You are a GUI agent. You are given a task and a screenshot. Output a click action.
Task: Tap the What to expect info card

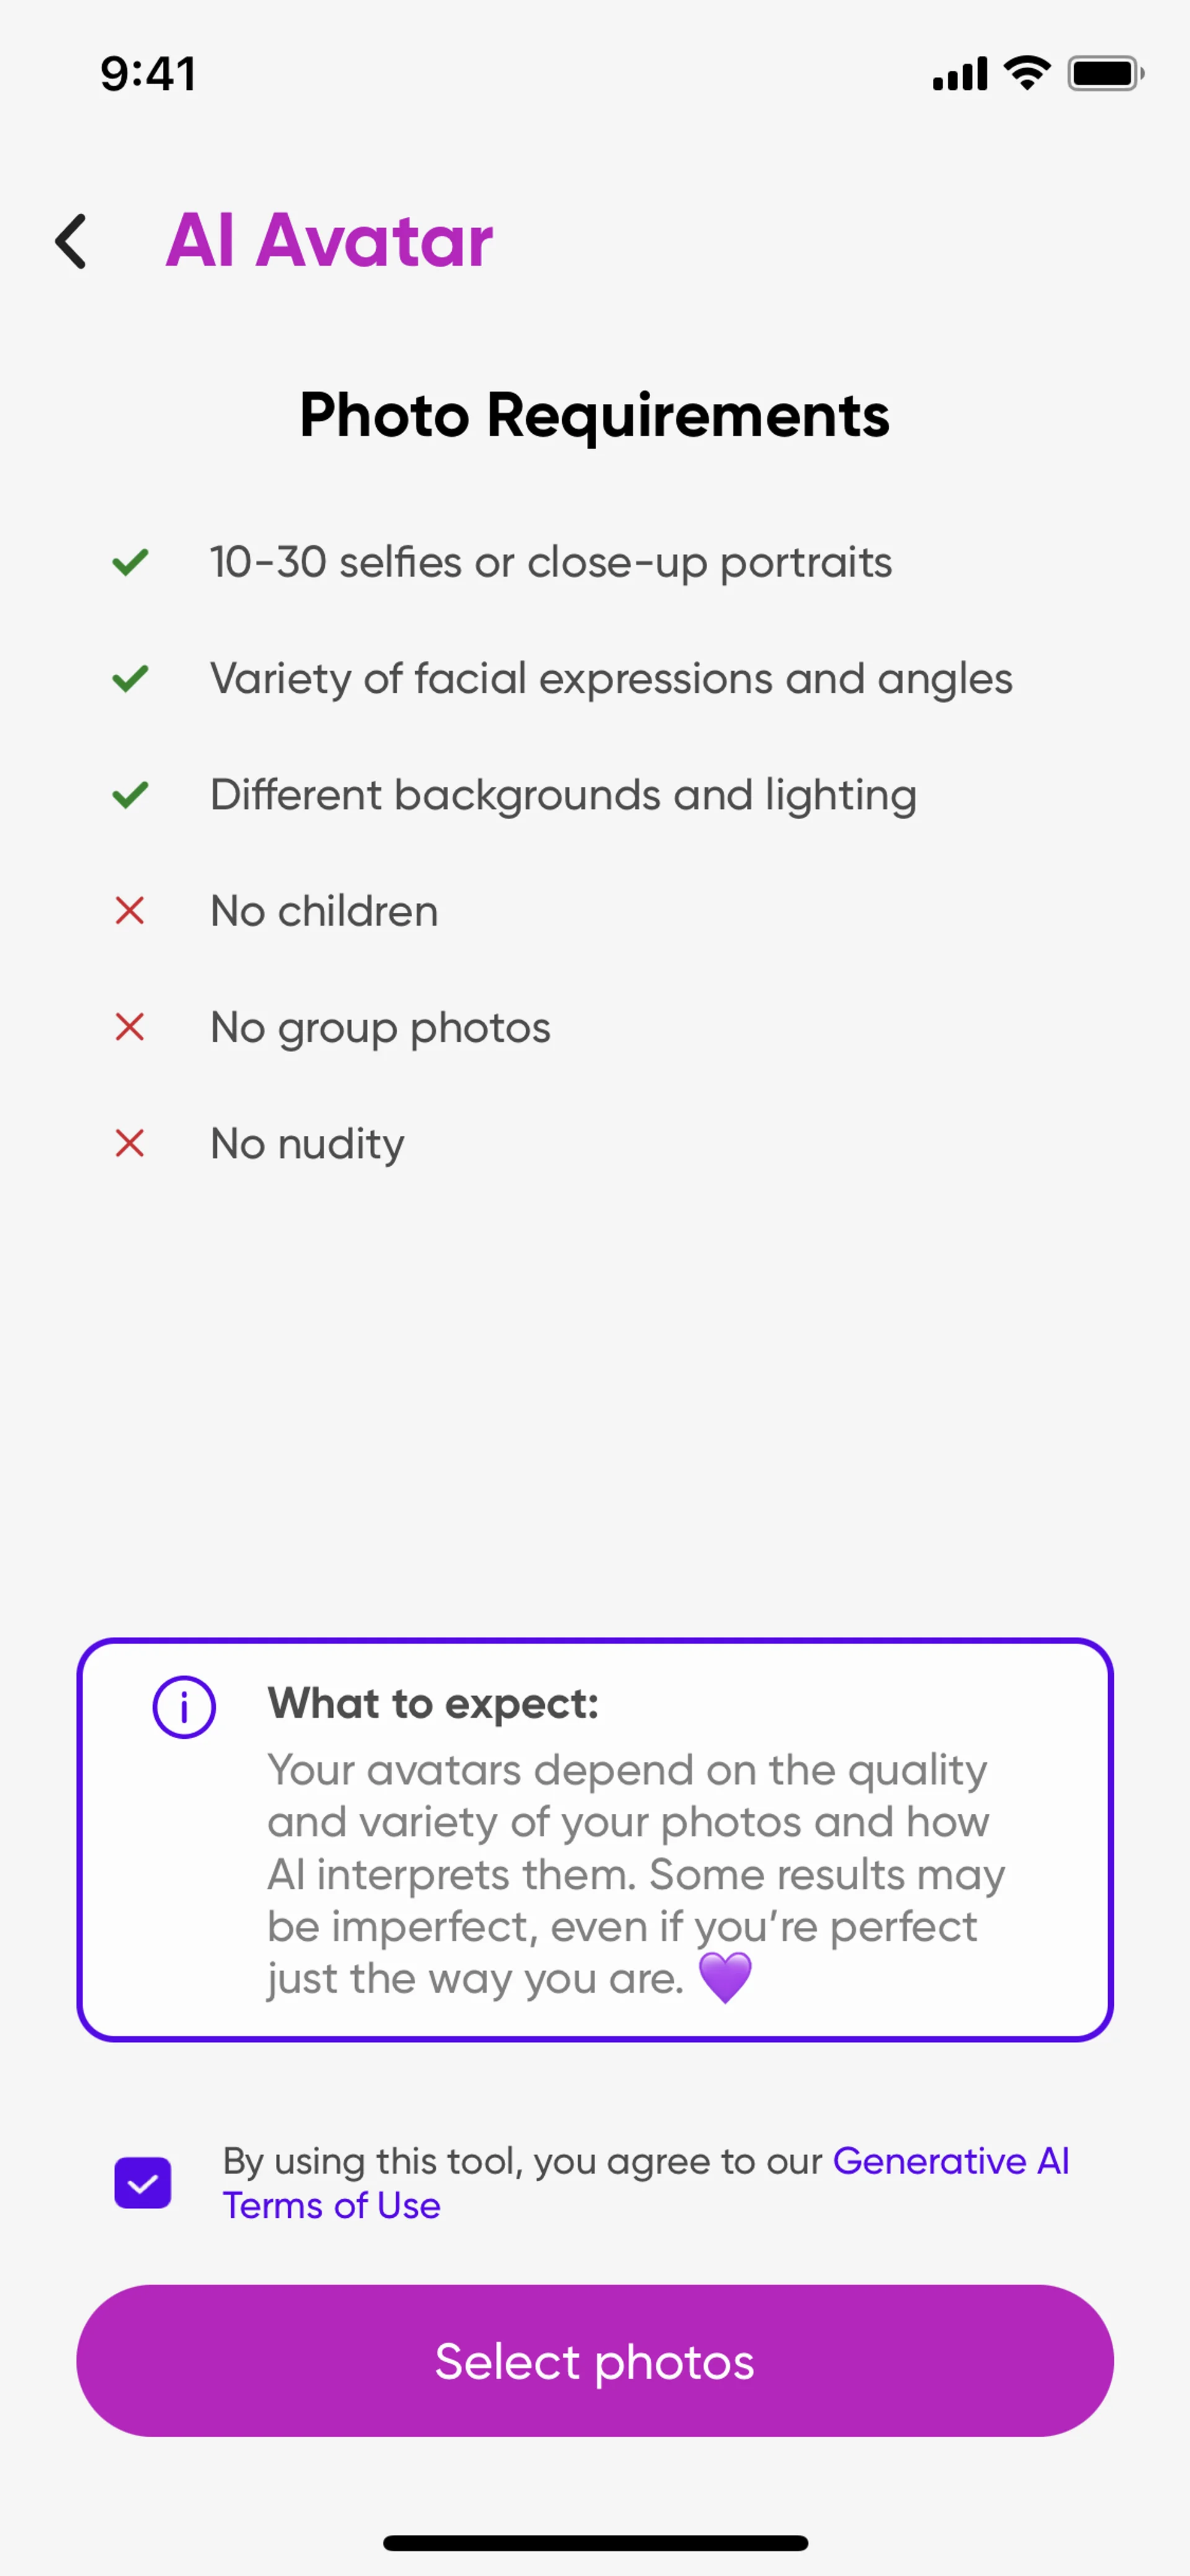tap(595, 1840)
